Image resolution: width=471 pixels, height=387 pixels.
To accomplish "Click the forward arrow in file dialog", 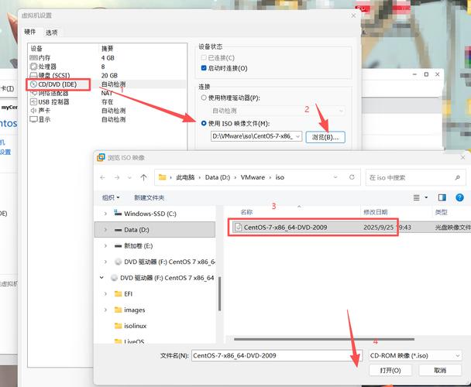I will click(x=119, y=177).
